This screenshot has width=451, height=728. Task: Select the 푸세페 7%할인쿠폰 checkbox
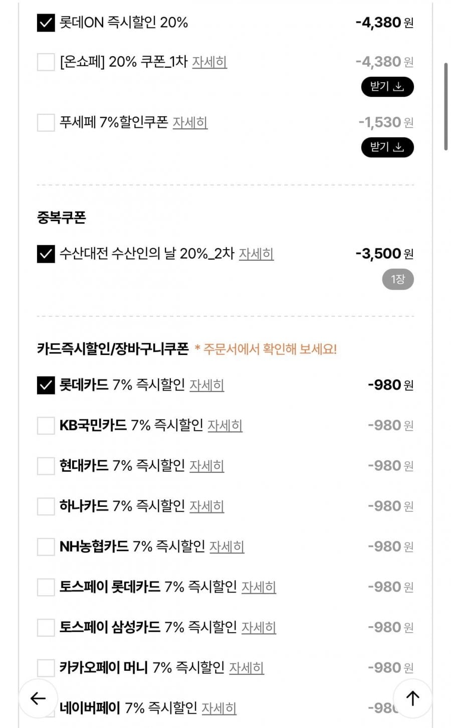(x=46, y=122)
